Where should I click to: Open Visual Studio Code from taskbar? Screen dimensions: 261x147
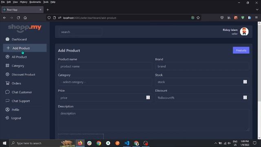pos(127,143)
